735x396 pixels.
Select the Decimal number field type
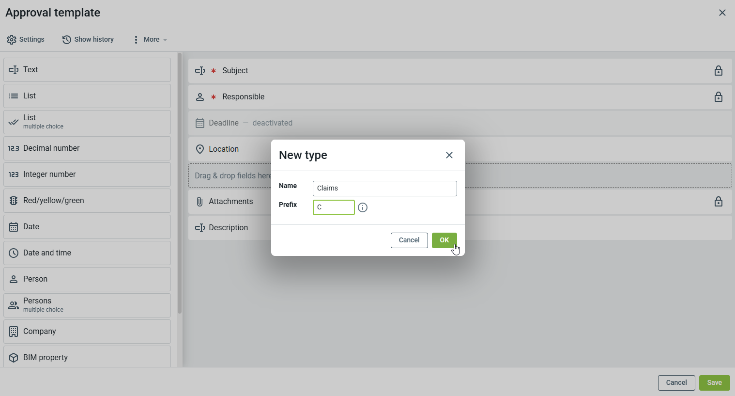click(87, 148)
